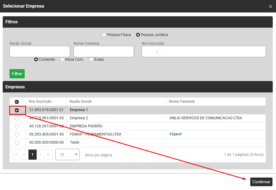Click the Nome Fantasia input field
The width and height of the screenshot is (276, 190).
point(104,51)
